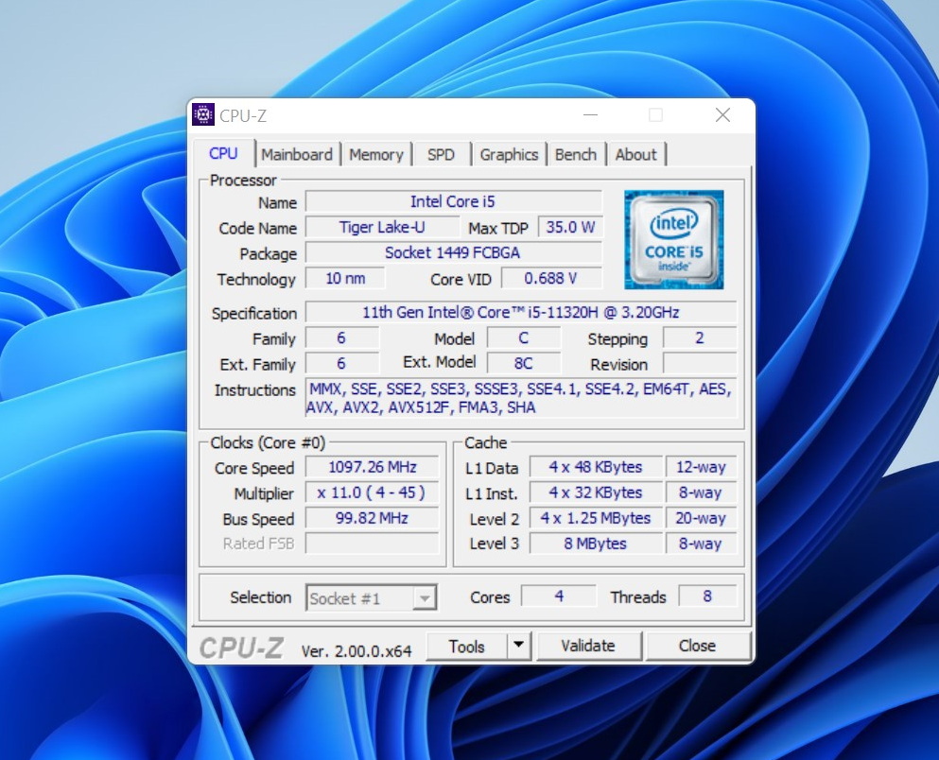
Task: Click L1 Data associativity '12-way'
Action: 701,467
